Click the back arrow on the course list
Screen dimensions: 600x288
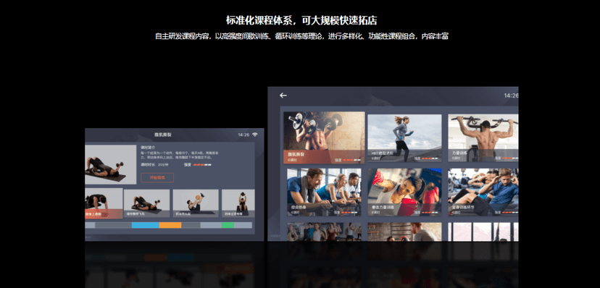point(283,96)
